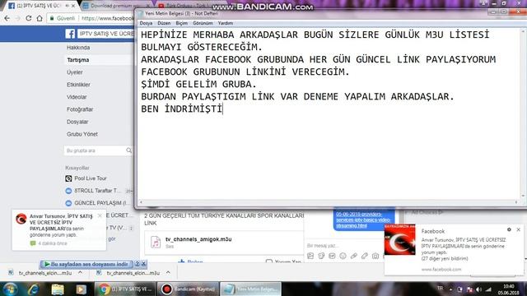The width and height of the screenshot is (527, 296).
Task: Open settings gear on Facebook desktop notification
Action: (x=509, y=229)
